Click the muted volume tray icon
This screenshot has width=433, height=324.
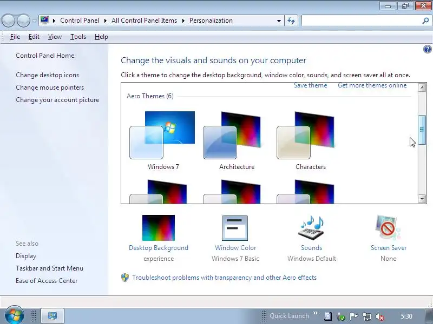point(380,317)
